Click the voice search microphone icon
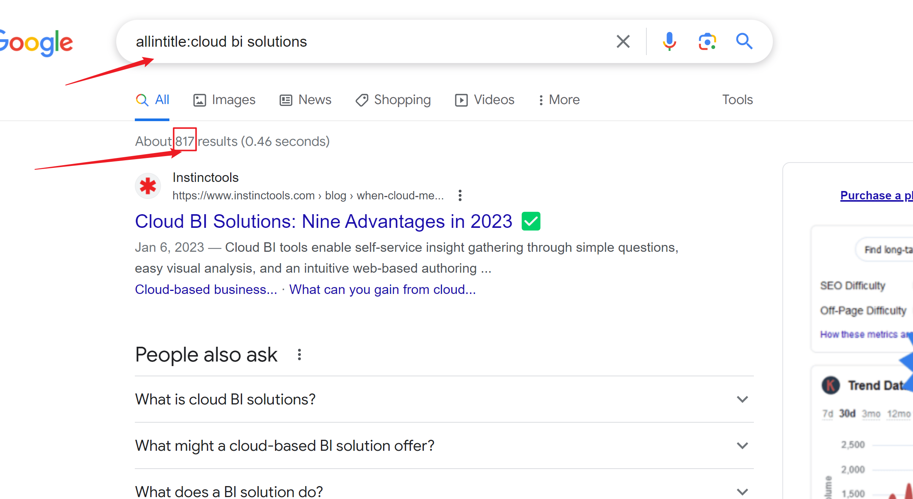The width and height of the screenshot is (913, 499). (669, 41)
